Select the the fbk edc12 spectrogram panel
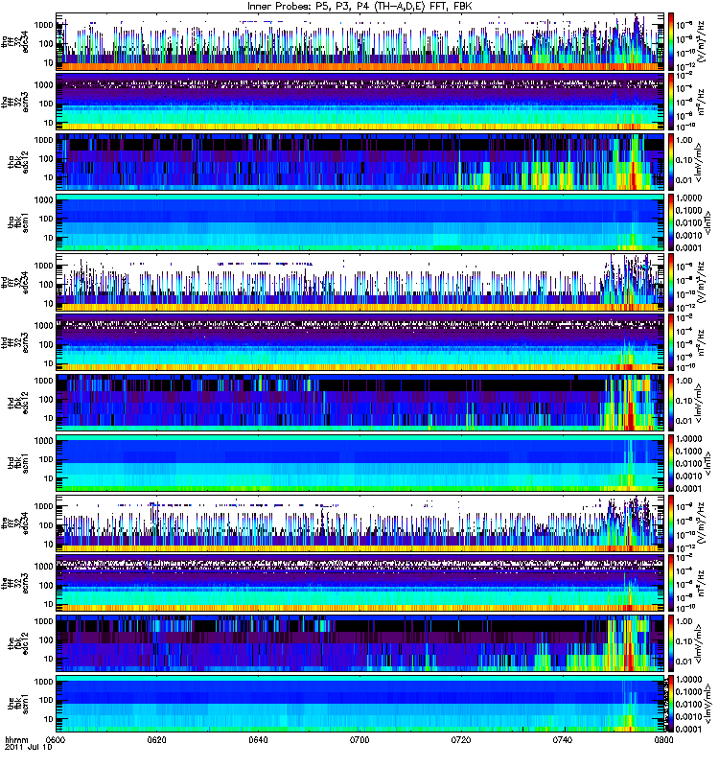Screen dimensions: 719x767 pyautogui.click(x=360, y=643)
